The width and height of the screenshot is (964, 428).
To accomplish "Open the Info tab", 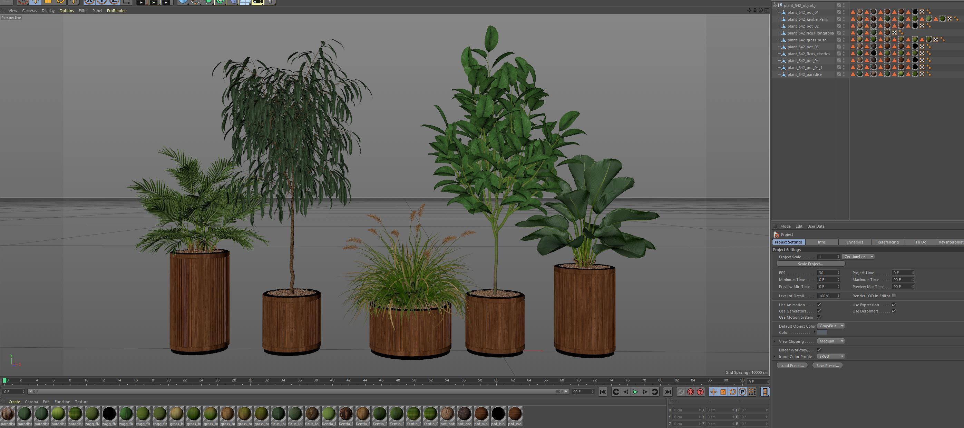I will [821, 242].
